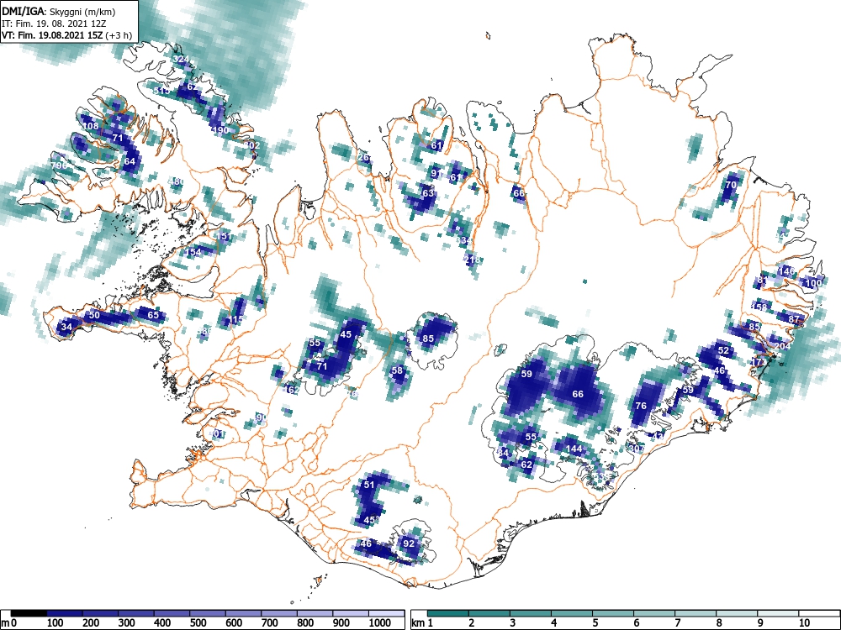Screen dimensions: 841x630
Task: Click the 'VT: Fim. 19.08.2021 15Z (+3 h)' line
Action: click(x=66, y=35)
